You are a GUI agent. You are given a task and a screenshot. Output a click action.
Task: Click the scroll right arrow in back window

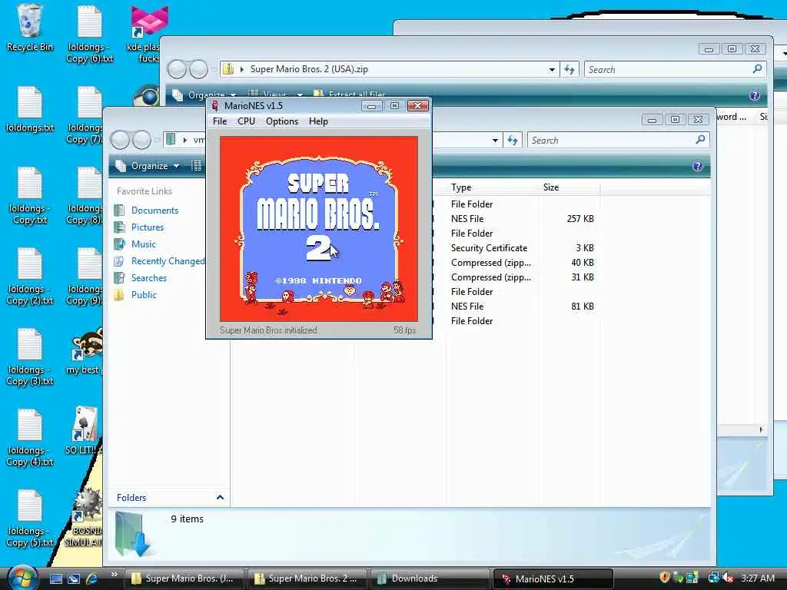click(761, 429)
